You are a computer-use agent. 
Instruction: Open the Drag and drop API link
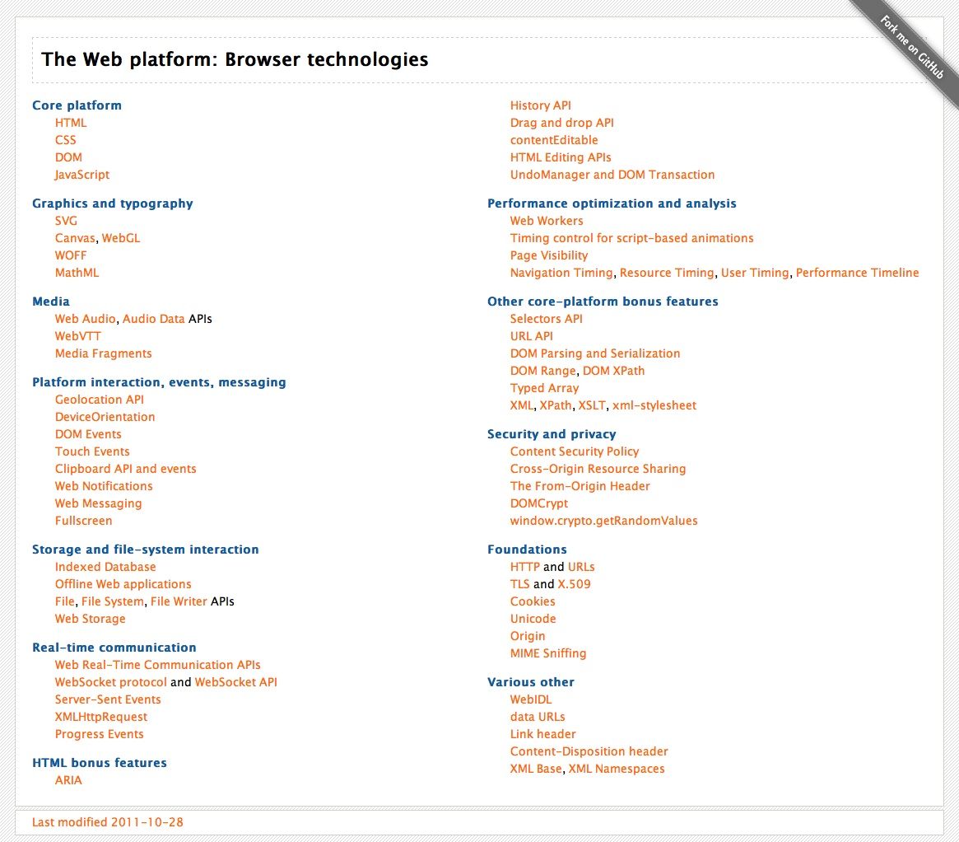click(x=561, y=122)
